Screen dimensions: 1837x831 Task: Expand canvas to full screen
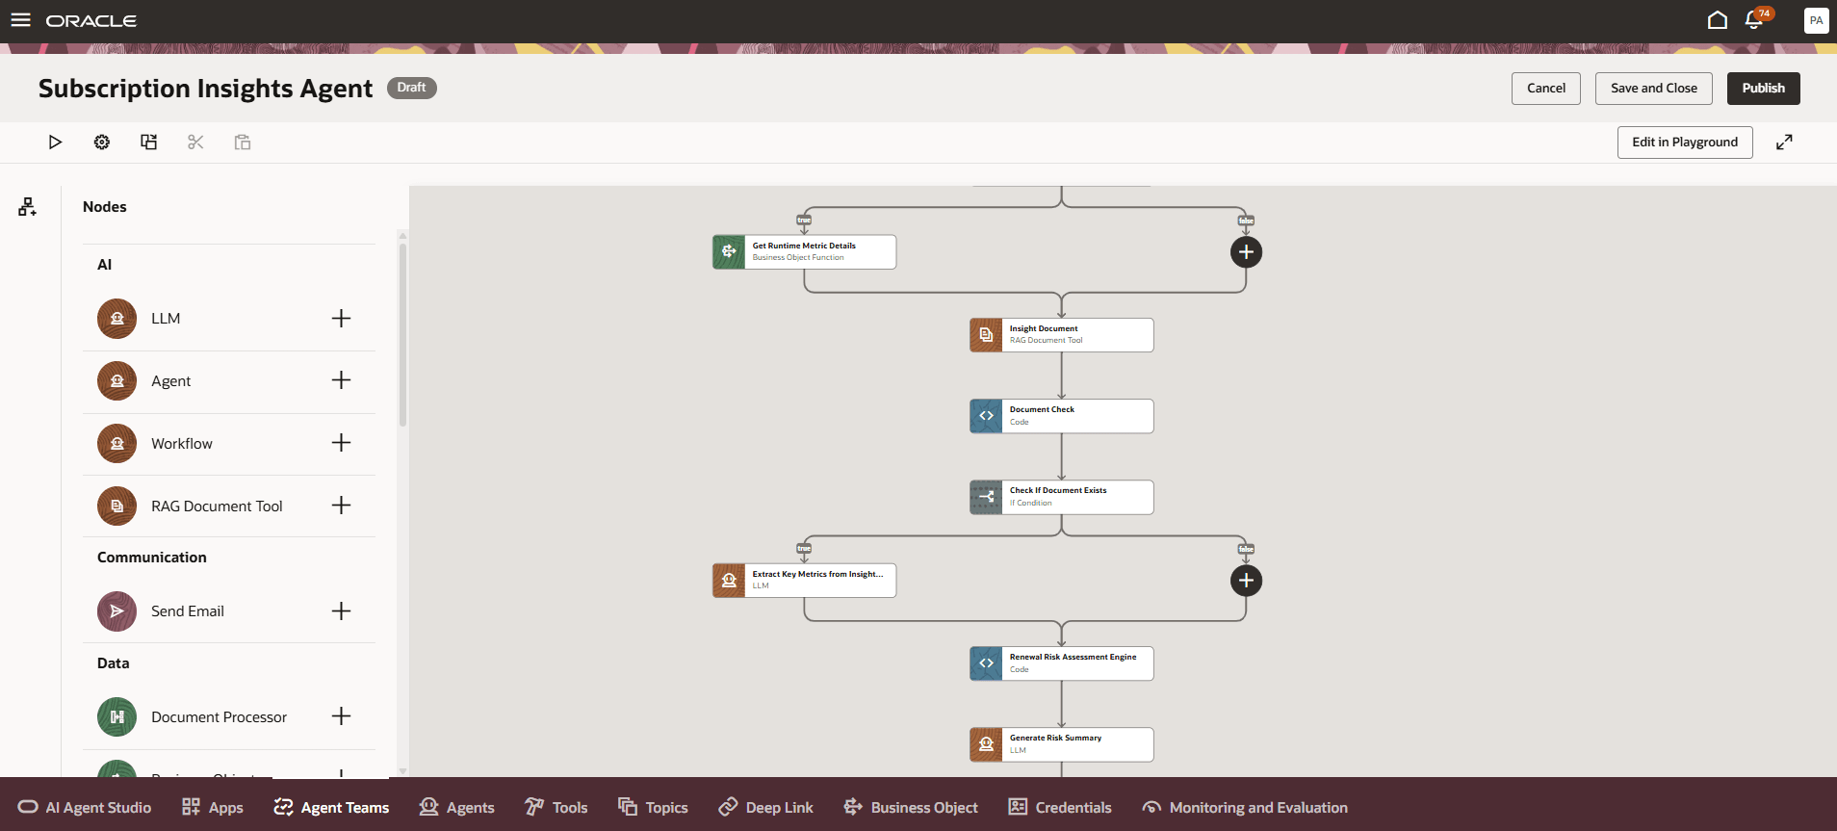point(1784,143)
